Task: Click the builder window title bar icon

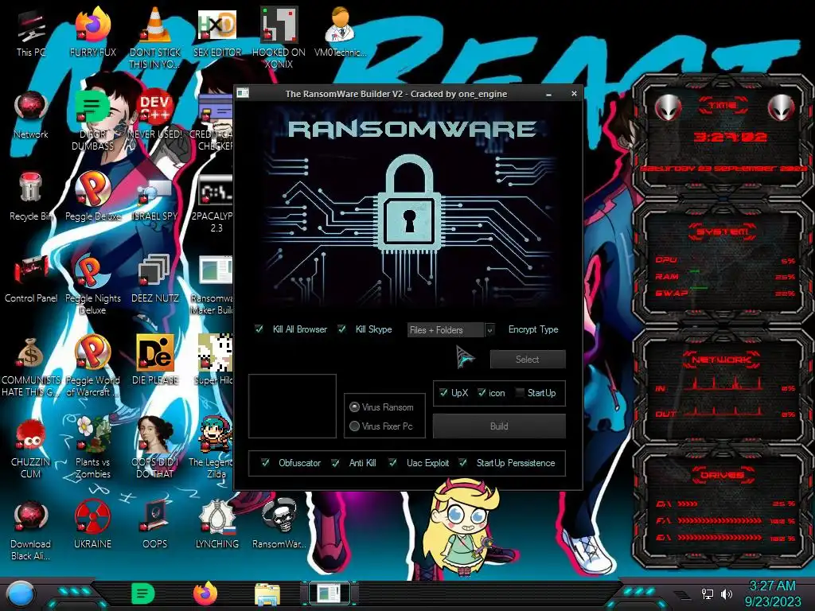Action: (x=243, y=93)
